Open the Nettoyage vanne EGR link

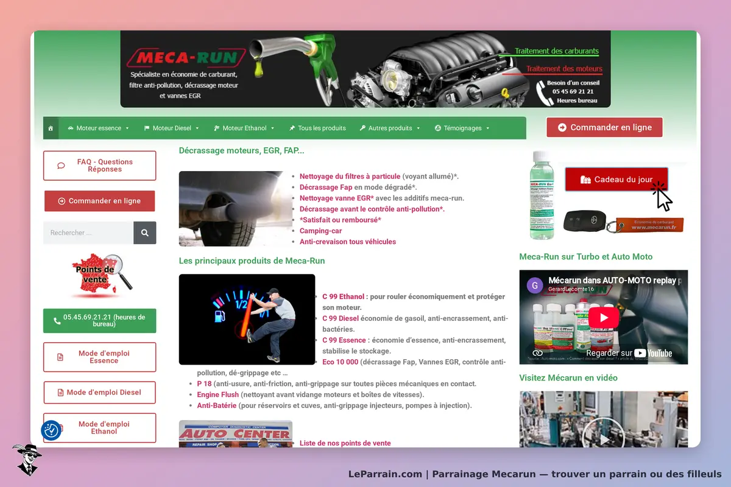coord(337,198)
